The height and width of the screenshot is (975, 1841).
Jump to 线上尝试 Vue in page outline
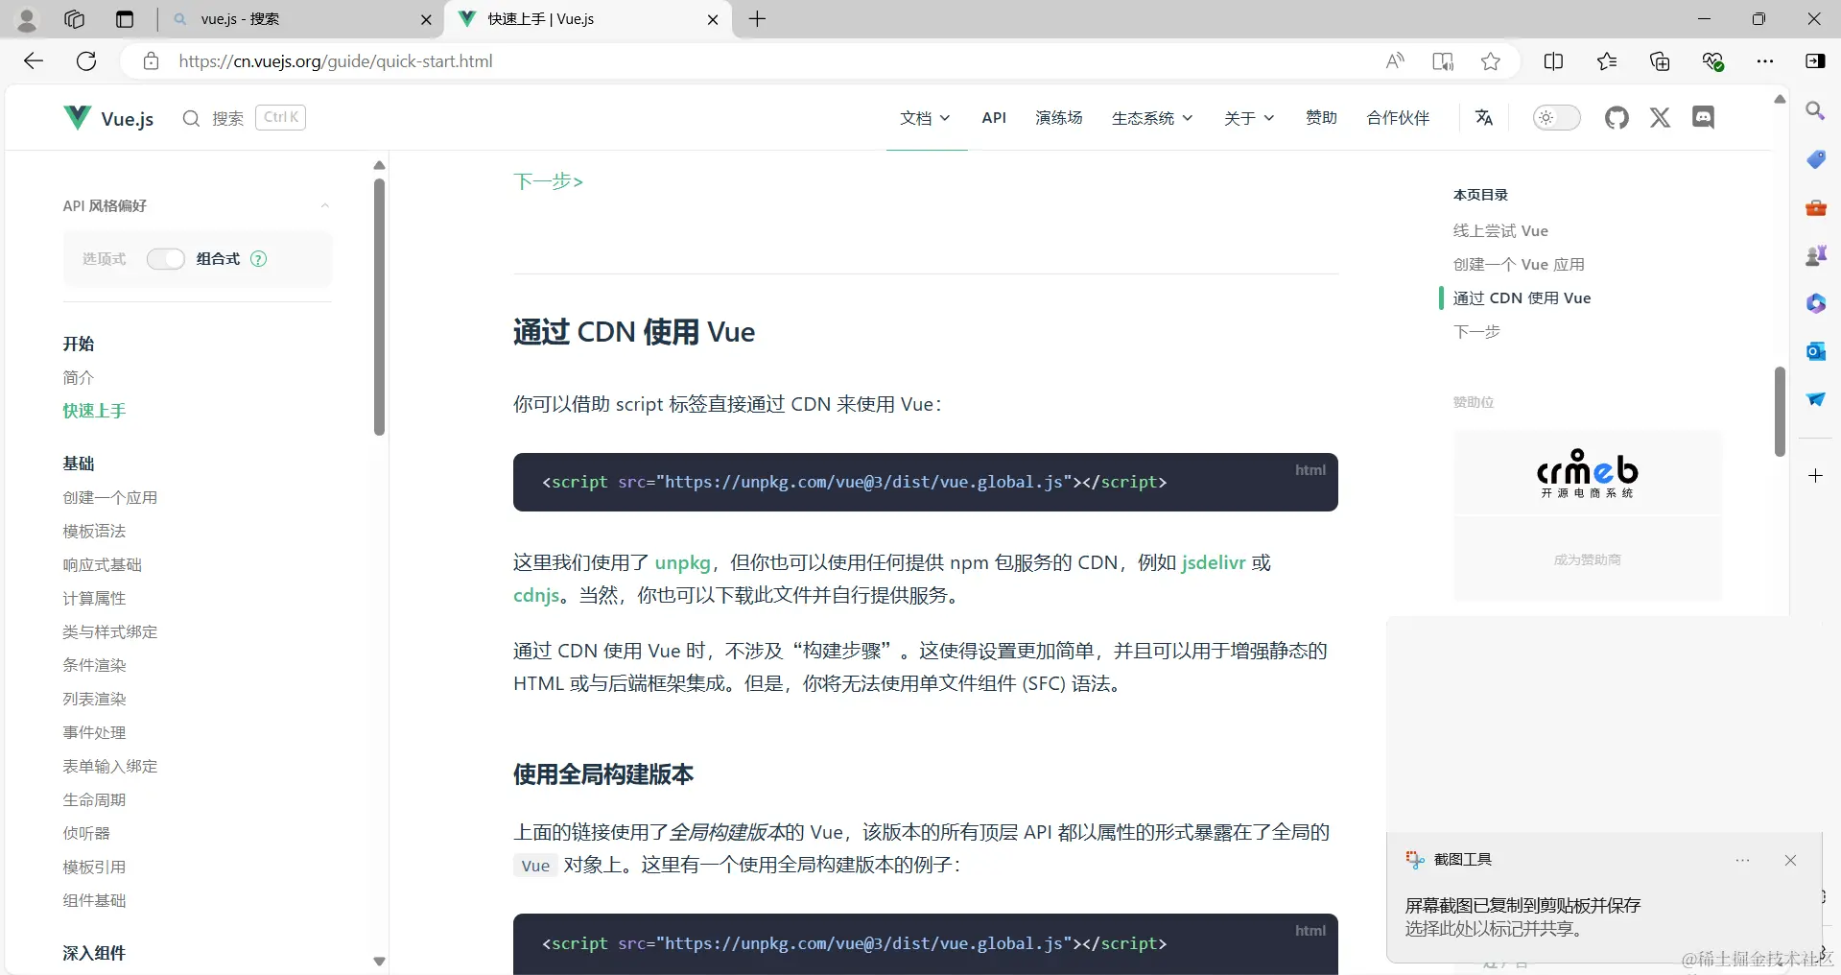(x=1500, y=231)
